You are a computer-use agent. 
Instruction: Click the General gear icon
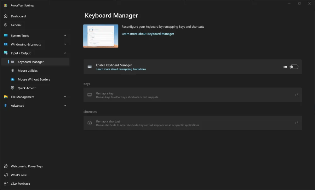click(6, 25)
